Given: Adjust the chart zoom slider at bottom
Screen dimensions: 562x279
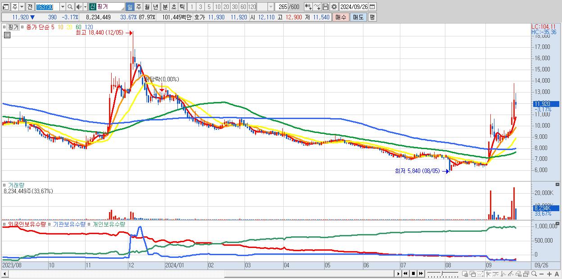Looking at the screenshot, I should click(x=443, y=273).
